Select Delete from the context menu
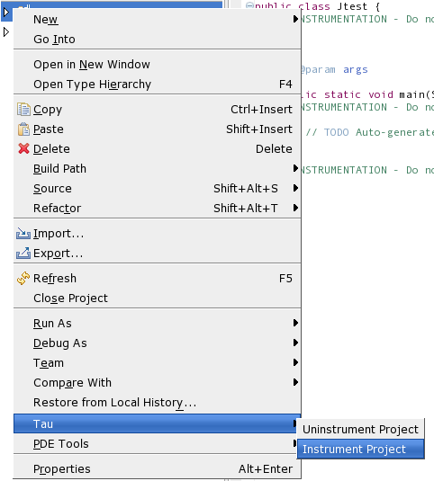Viewport: 434px width, 481px height. [157, 148]
